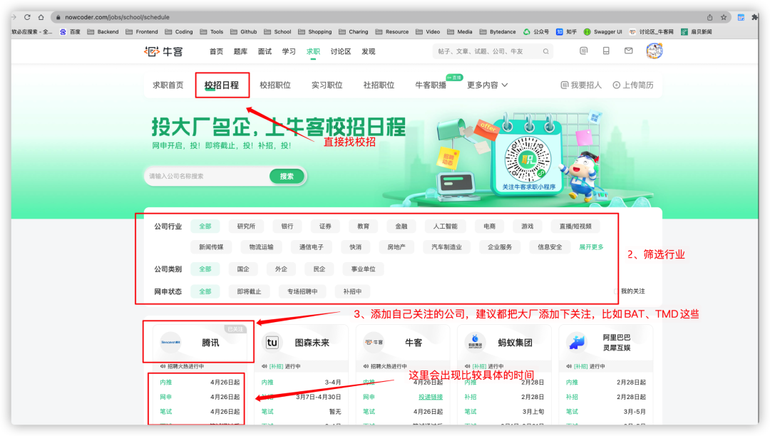This screenshot has height=436, width=770.
Task: Click the 牛客求职小程序 QR code image
Action: click(x=528, y=159)
